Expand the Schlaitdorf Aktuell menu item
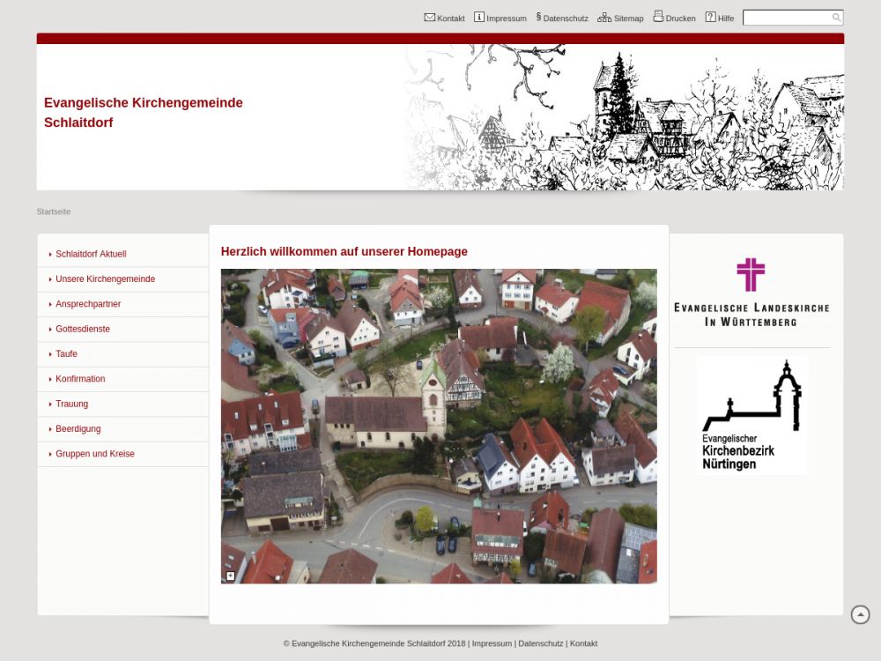The image size is (881, 661). point(91,254)
